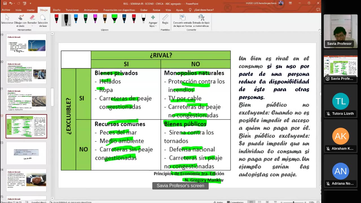Pick the light blue pen

[x=76, y=19]
